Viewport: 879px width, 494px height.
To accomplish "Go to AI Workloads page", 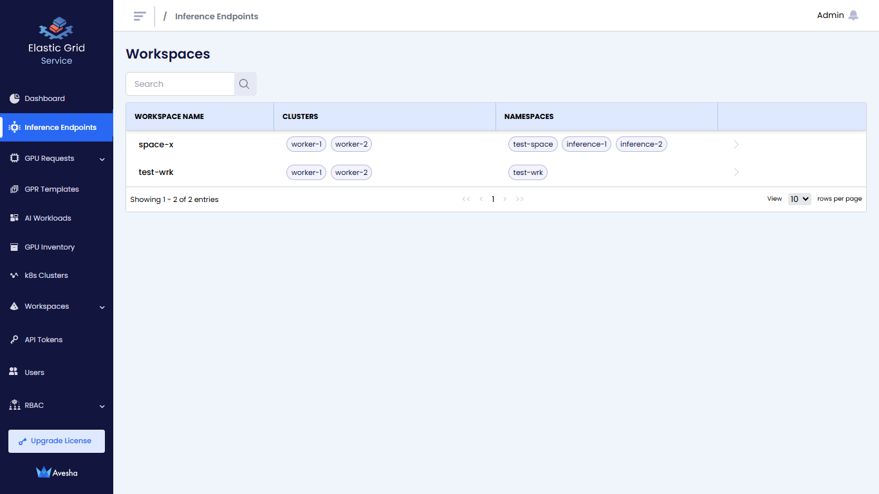I will 48,218.
